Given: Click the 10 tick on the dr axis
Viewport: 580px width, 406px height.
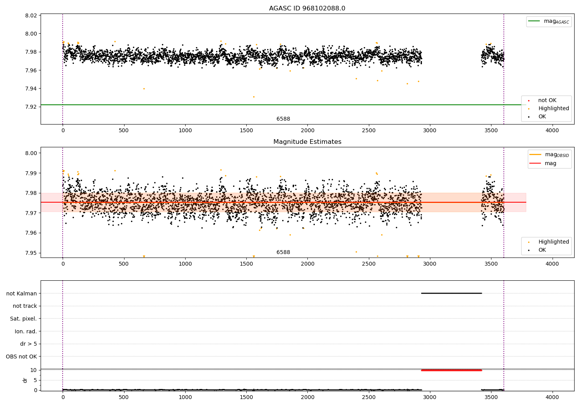Looking at the screenshot, I should (34, 370).
